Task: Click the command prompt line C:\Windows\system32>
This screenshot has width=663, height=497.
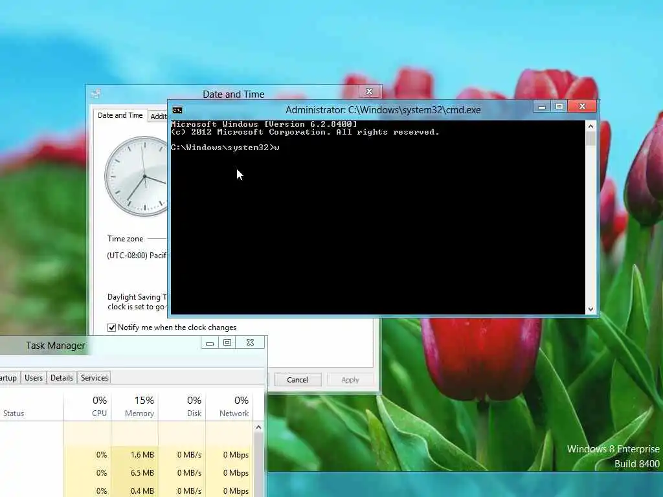Action: tap(225, 148)
